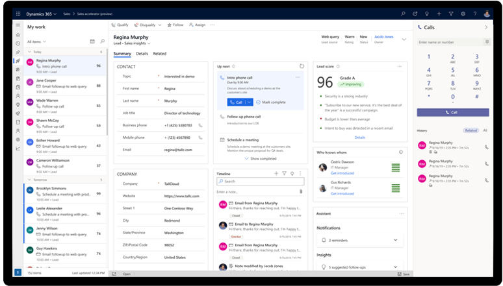Expand Show completed in Up next
The height and width of the screenshot is (286, 503).
click(x=263, y=158)
